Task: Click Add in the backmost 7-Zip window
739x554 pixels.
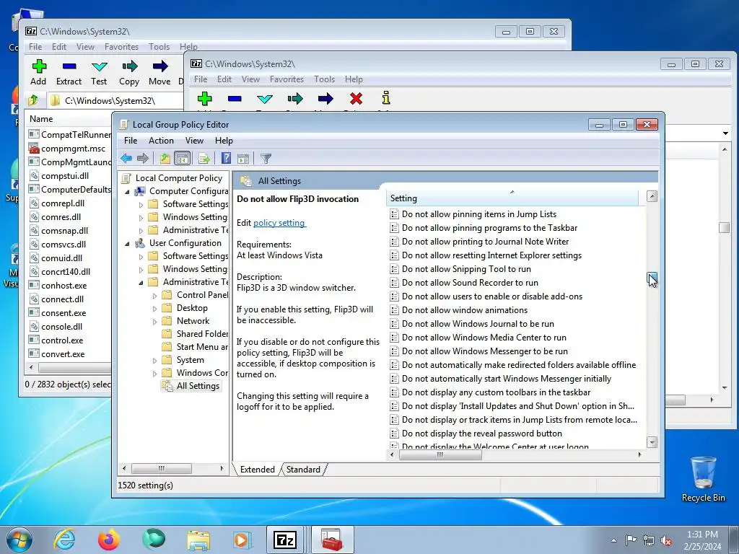Action: [x=39, y=73]
